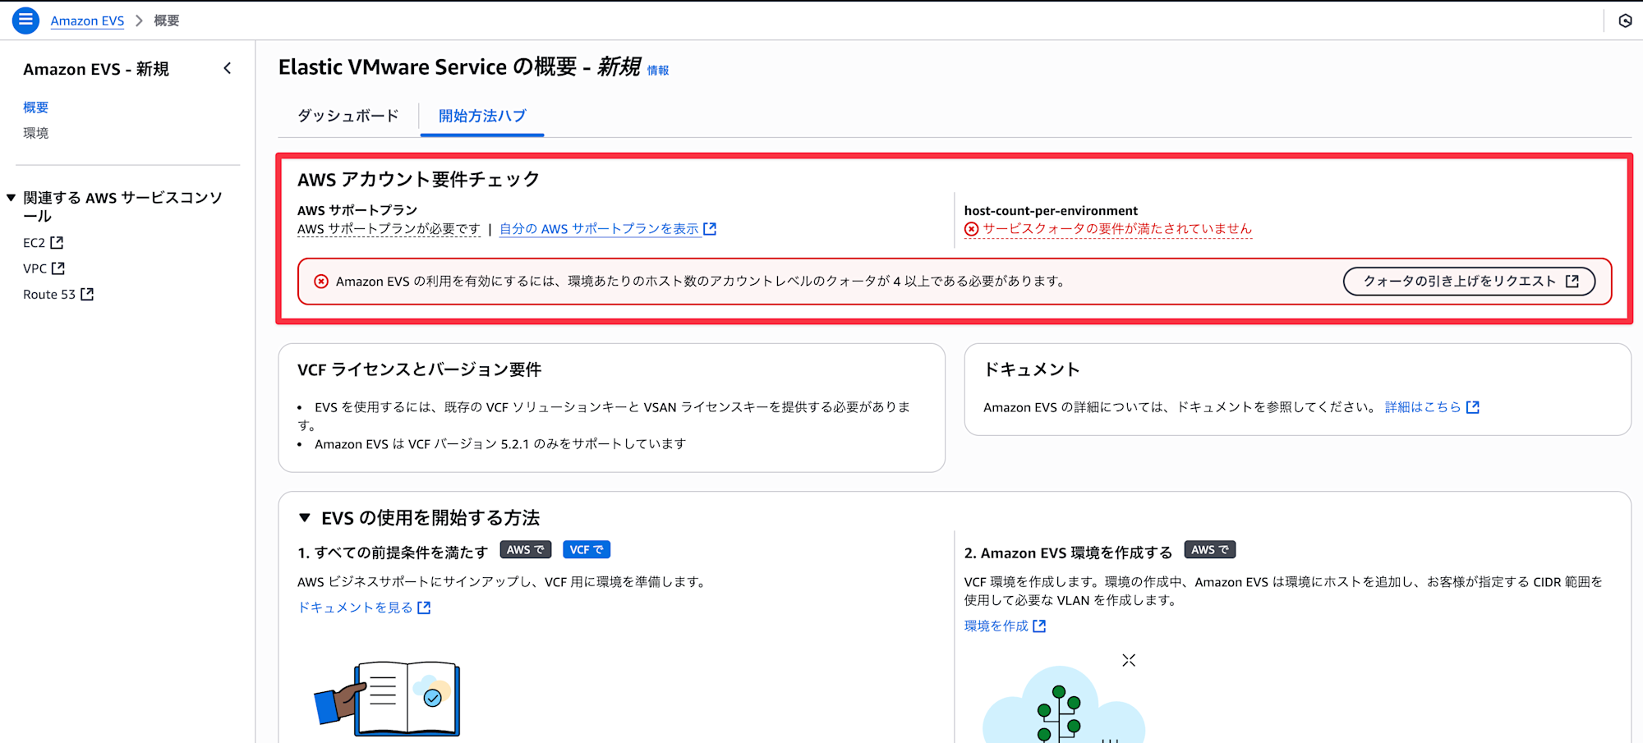Open the EC2 console link
1643x743 pixels.
(x=43, y=243)
